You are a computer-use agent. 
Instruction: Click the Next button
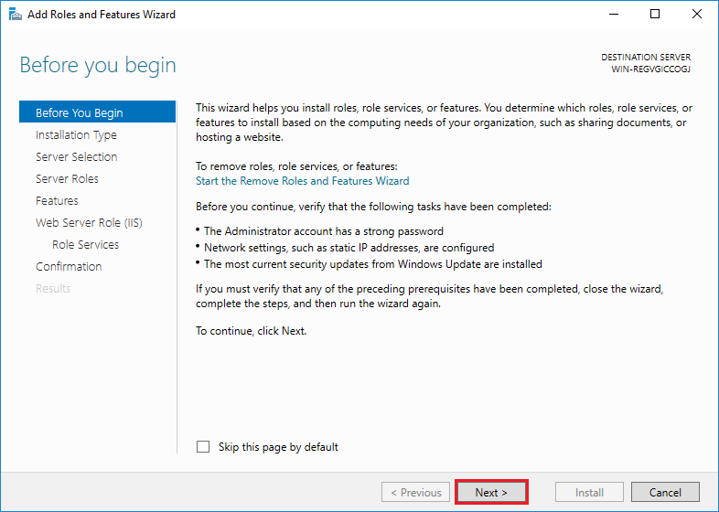click(x=491, y=493)
